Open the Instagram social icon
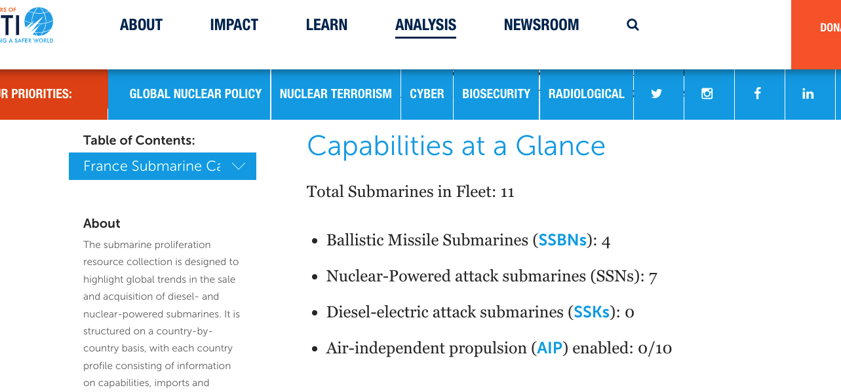 pos(707,94)
